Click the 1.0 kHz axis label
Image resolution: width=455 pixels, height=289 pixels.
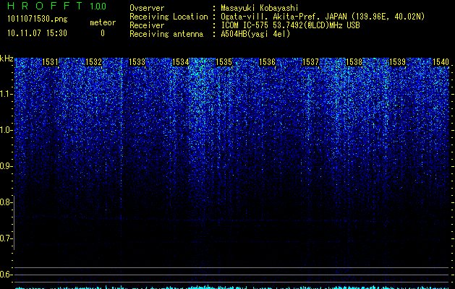(x=5, y=131)
